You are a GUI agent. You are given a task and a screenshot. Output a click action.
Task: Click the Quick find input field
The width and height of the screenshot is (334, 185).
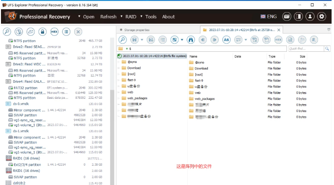(x=306, y=49)
